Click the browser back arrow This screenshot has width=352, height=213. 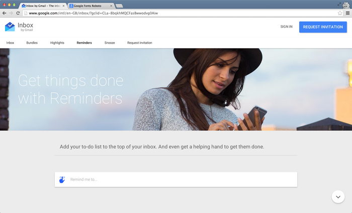point(4,13)
